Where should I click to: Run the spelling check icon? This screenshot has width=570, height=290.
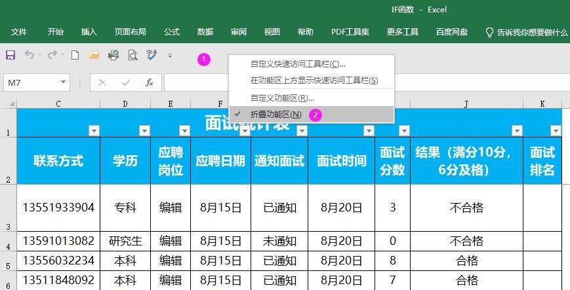tap(152, 55)
